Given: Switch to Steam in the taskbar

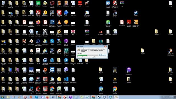Looking at the screenshot, I should (99, 97).
